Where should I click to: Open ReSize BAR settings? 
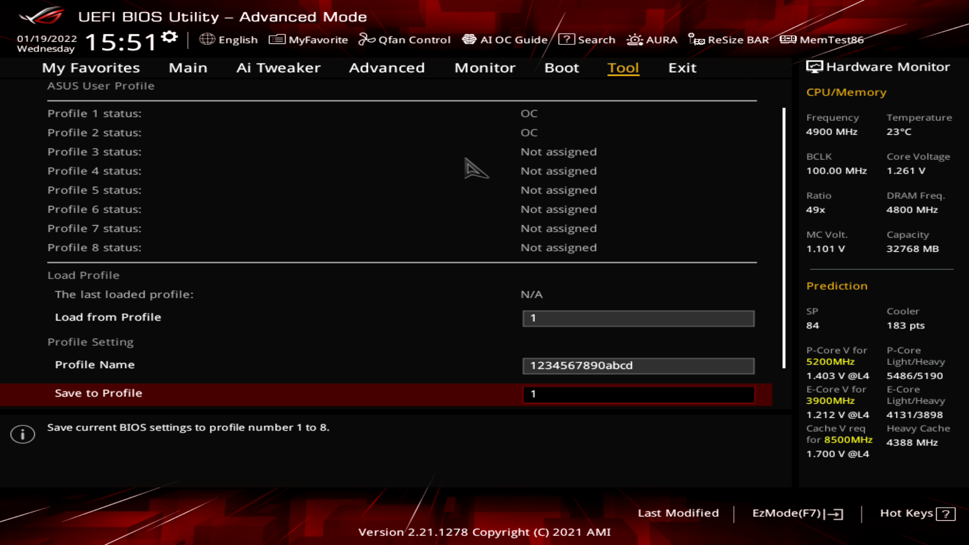tap(730, 40)
